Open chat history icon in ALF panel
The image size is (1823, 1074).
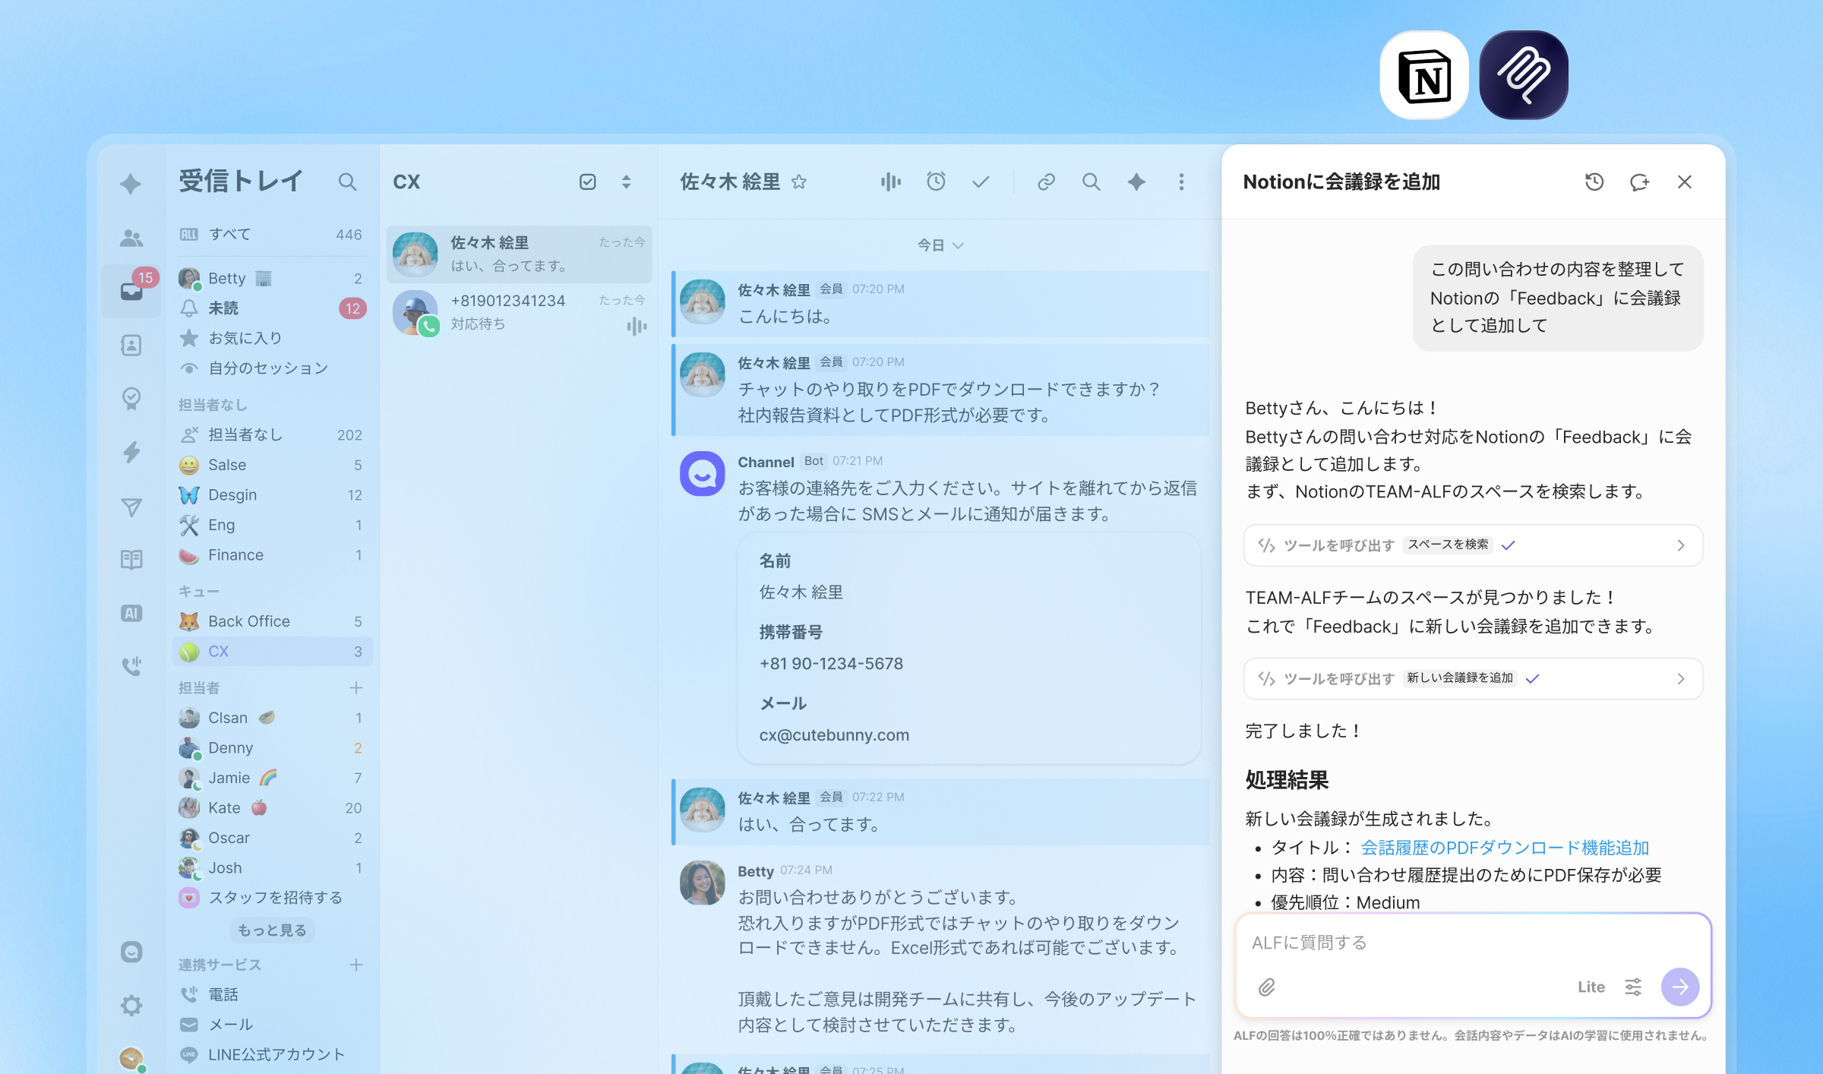coord(1594,182)
